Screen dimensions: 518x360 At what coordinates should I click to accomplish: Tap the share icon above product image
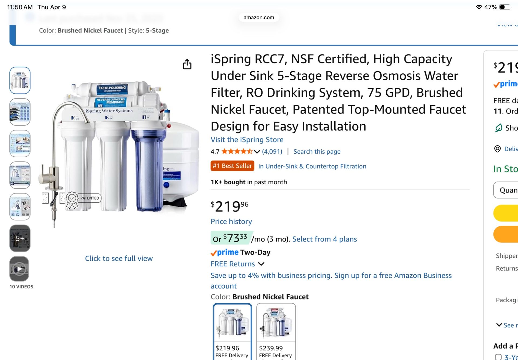tap(187, 64)
